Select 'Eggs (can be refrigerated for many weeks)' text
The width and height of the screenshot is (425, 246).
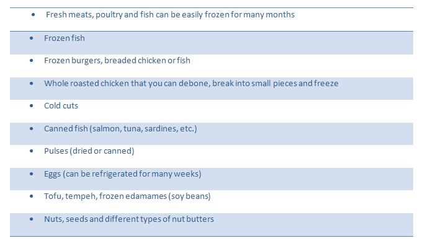122,174
